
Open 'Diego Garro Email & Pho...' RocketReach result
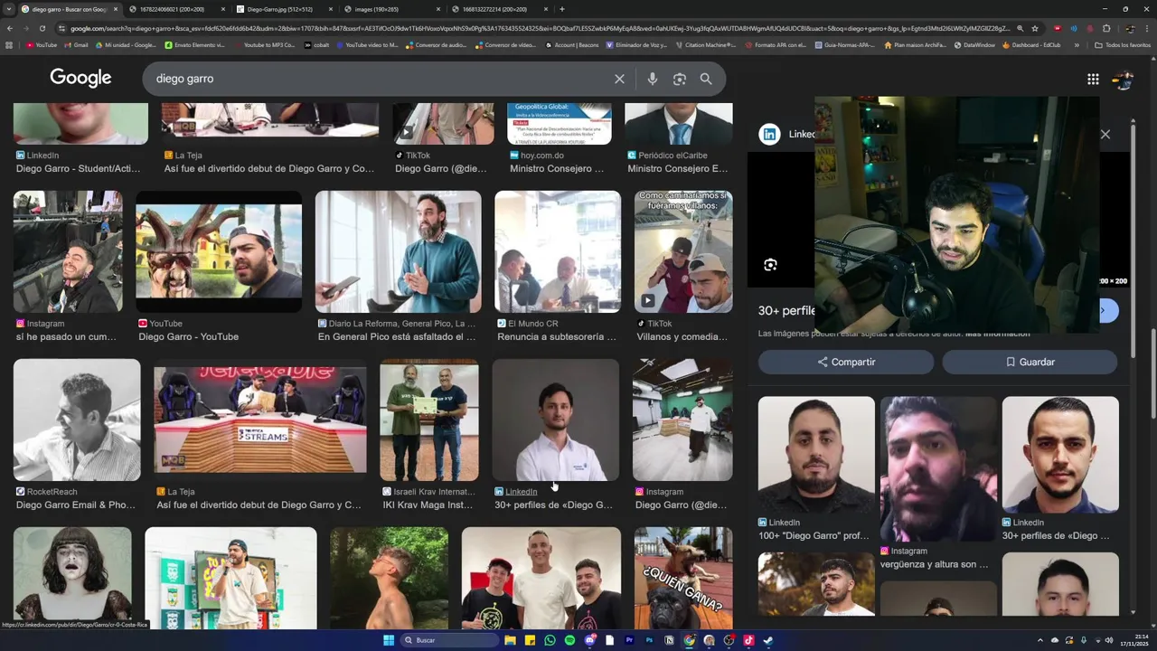76,505
